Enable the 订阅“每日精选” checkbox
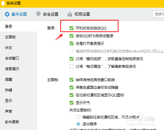 coord(72,66)
